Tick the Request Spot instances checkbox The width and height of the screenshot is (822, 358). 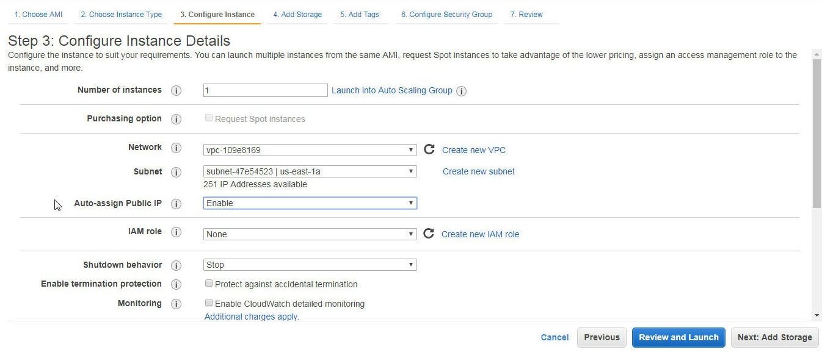209,118
